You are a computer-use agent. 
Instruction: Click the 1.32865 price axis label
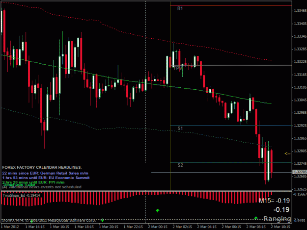tap(300, 138)
